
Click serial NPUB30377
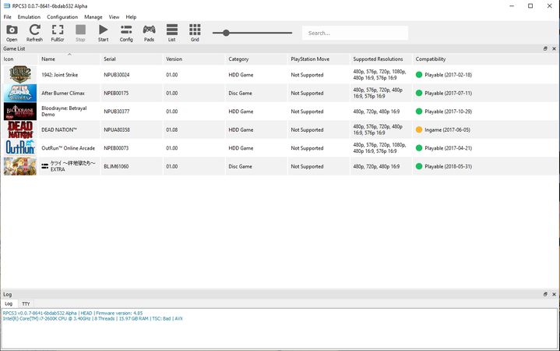117,112
